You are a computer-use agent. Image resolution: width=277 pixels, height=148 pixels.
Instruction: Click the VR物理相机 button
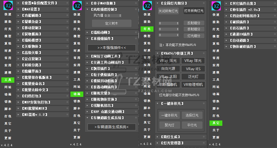tap(193, 84)
